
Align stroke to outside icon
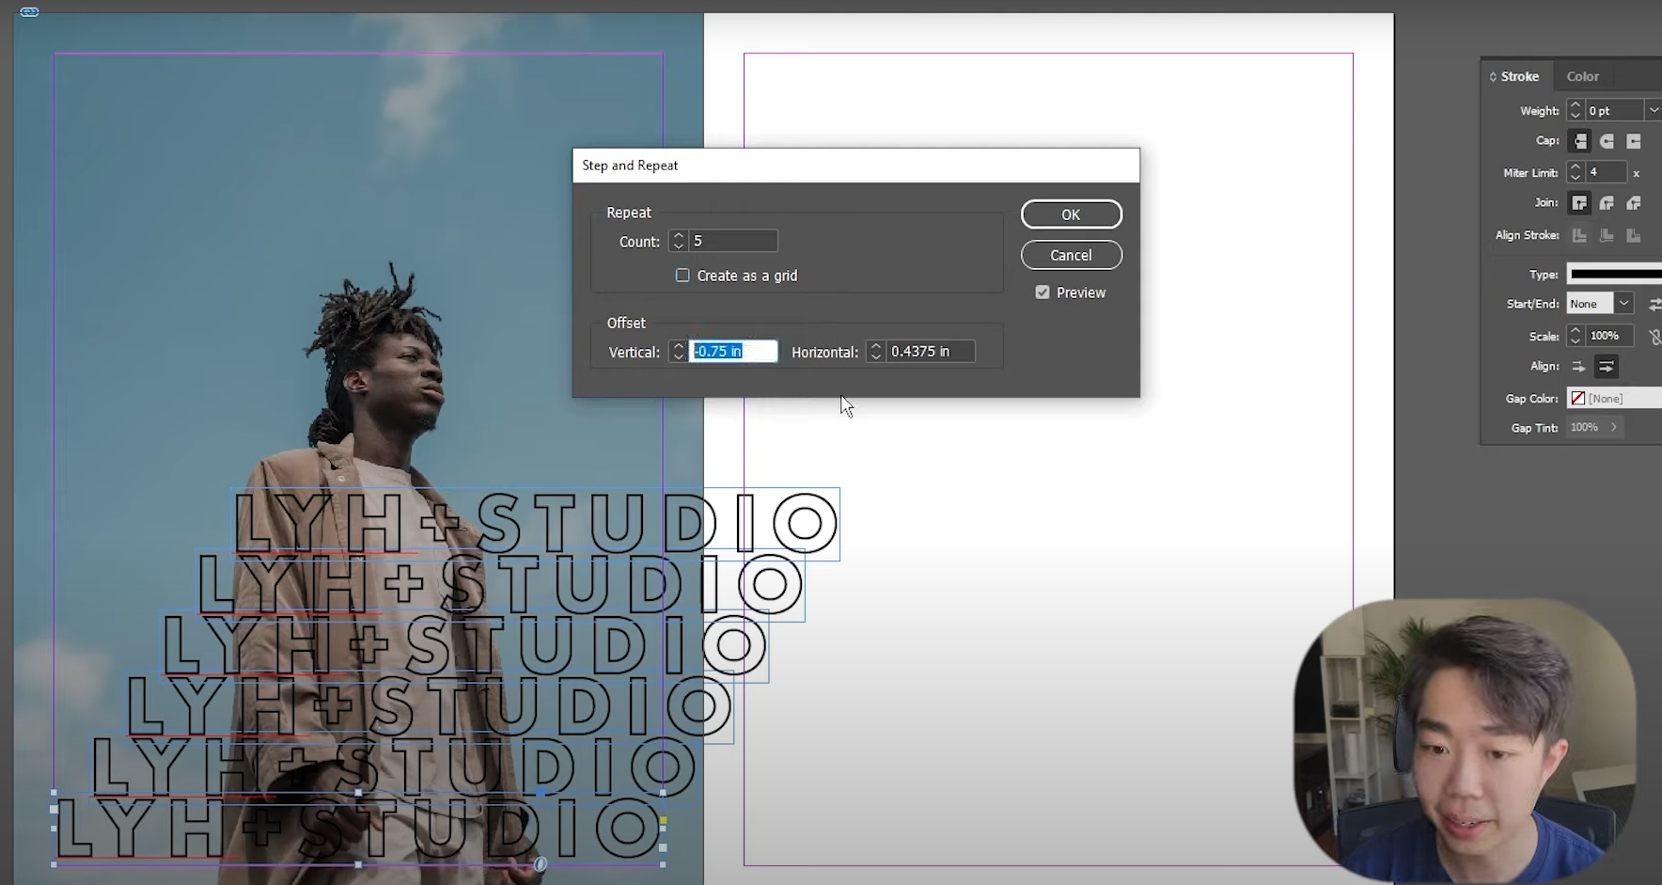(1634, 235)
